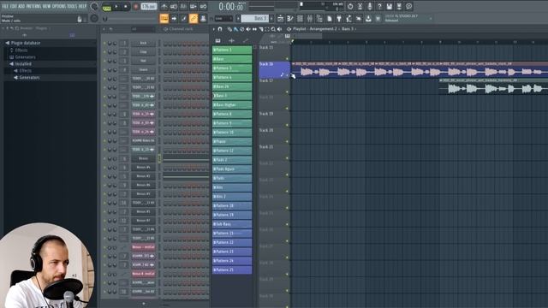Open the PATTERNS menu
The image size is (548, 308).
[x=33, y=6]
